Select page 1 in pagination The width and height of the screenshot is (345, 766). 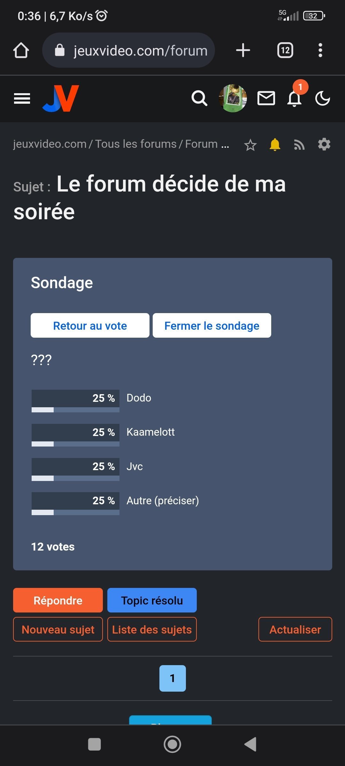click(172, 678)
